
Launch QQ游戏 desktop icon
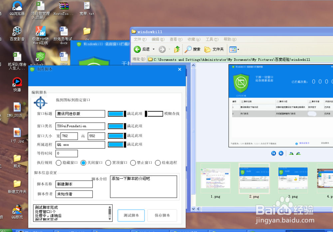(x=17, y=212)
